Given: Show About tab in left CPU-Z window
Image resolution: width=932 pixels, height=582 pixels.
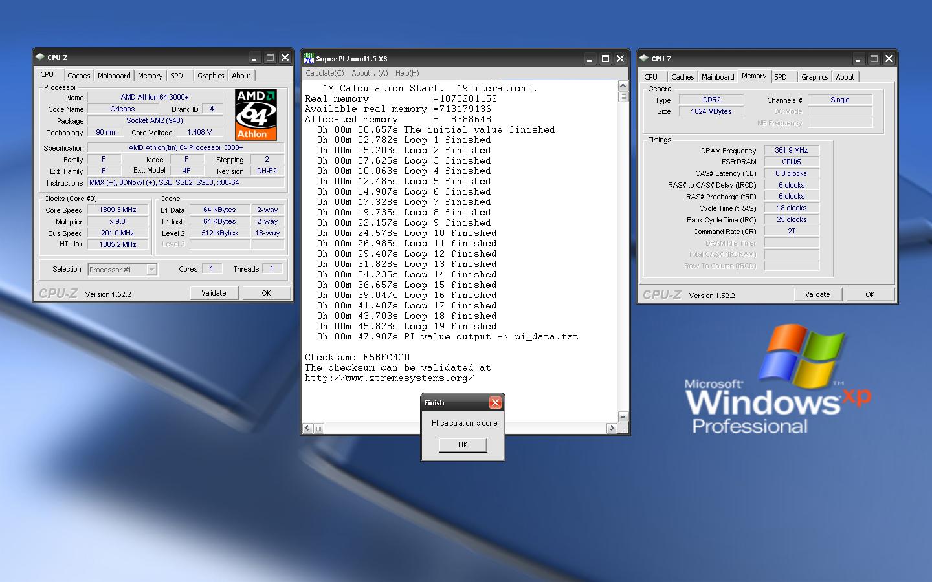Looking at the screenshot, I should pyautogui.click(x=241, y=76).
